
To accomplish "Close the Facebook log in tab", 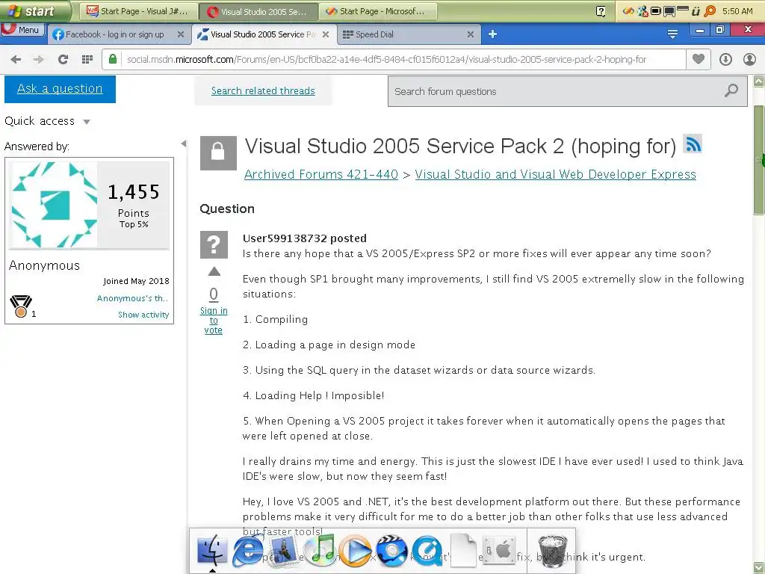I will click(181, 34).
